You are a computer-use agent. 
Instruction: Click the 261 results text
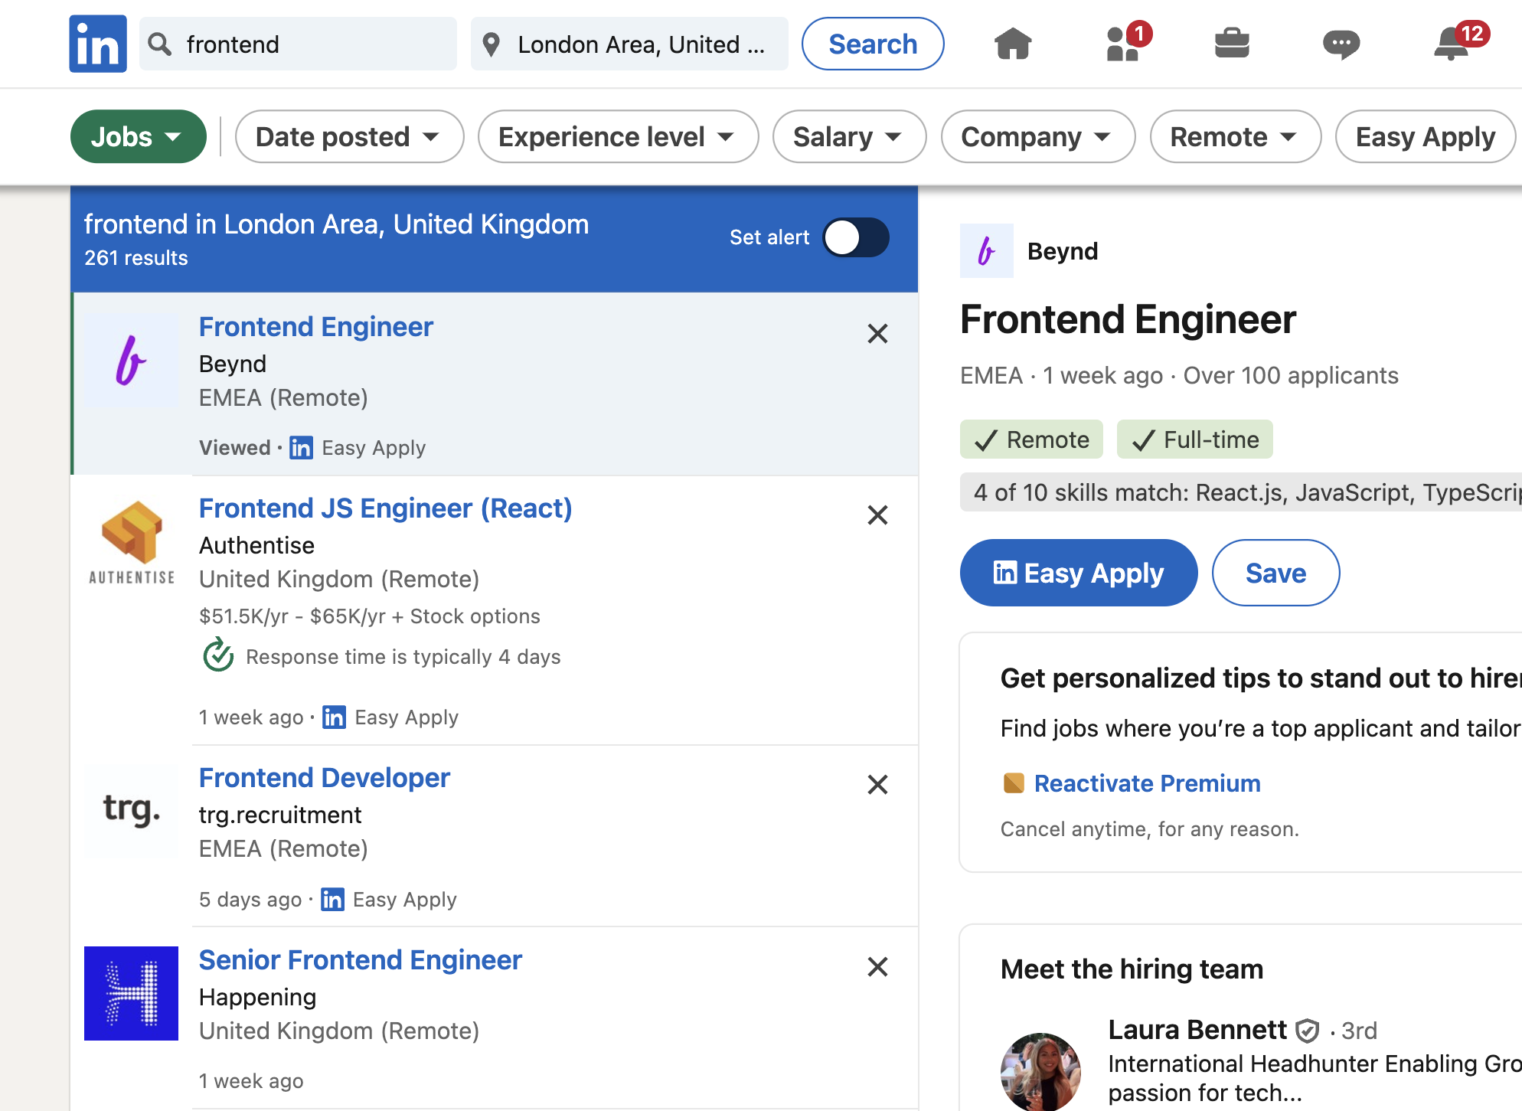pos(136,258)
